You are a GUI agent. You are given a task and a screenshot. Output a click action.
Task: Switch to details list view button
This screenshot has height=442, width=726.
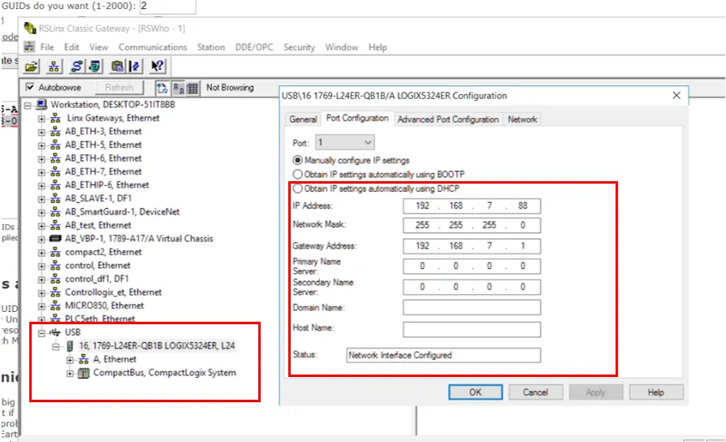(192, 88)
